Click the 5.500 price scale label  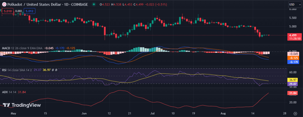[293, 18]
